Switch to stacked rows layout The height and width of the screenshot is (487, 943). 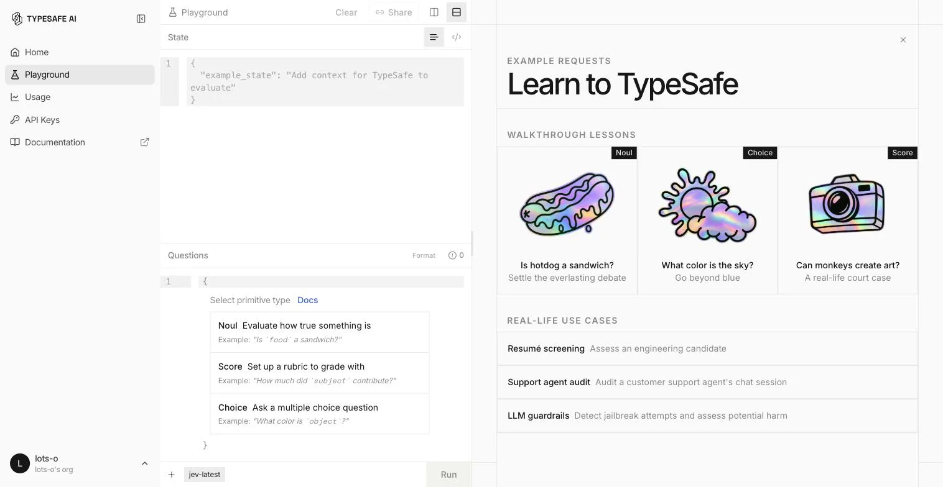pos(457,12)
